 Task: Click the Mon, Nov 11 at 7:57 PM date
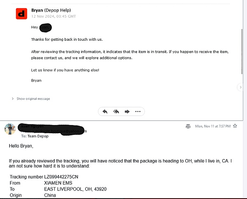213,126
